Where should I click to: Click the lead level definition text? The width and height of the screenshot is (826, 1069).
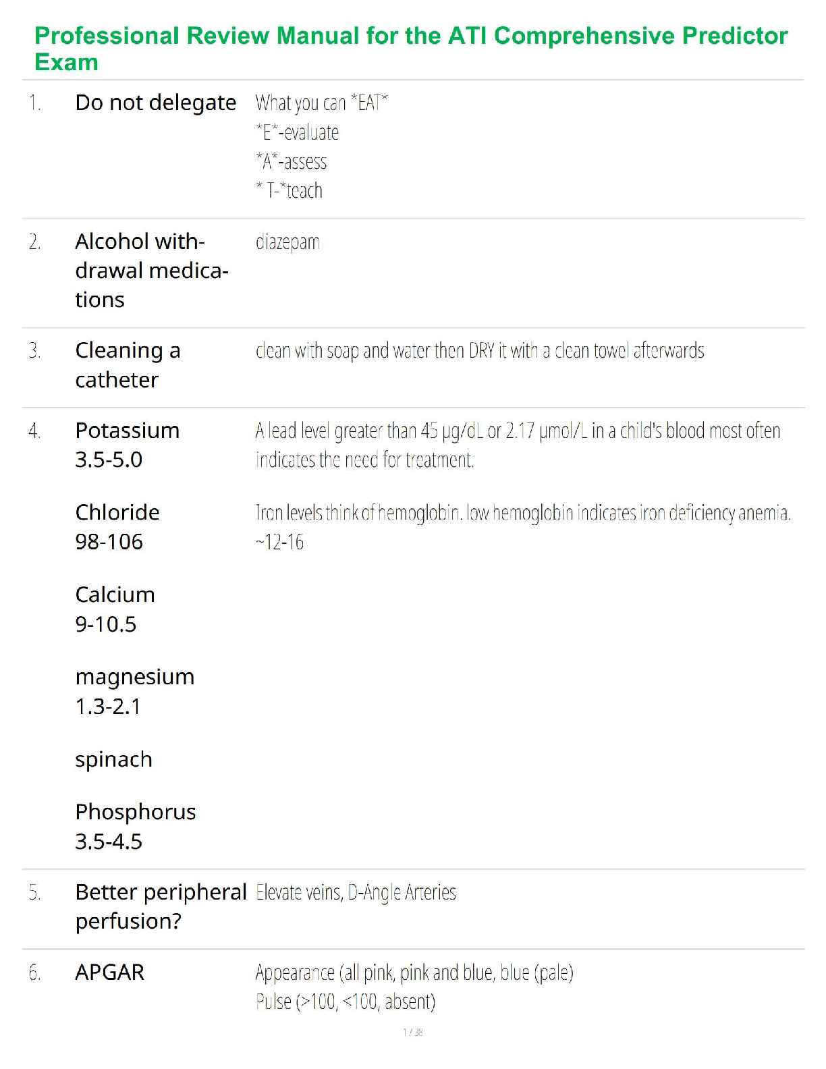(x=517, y=445)
